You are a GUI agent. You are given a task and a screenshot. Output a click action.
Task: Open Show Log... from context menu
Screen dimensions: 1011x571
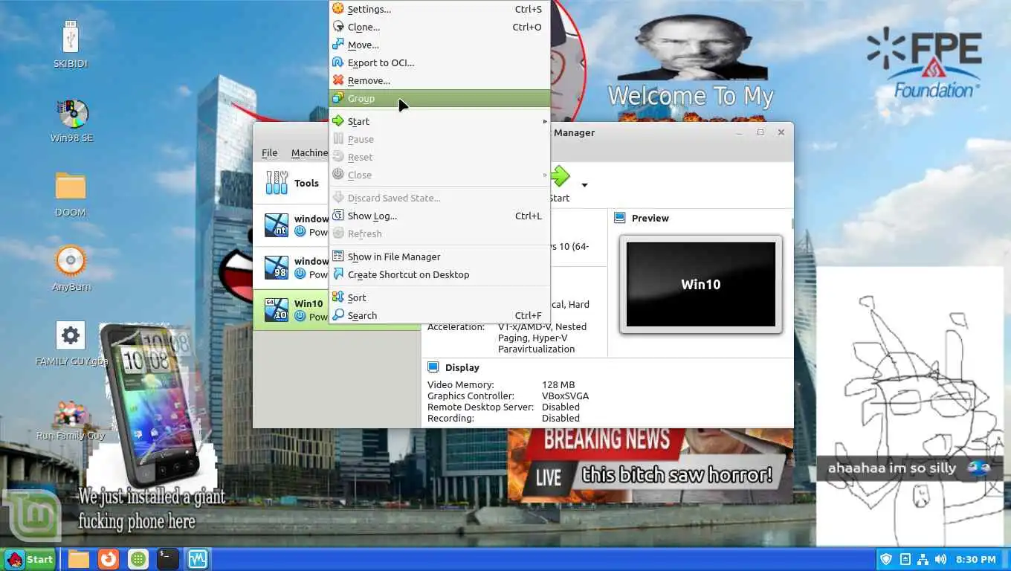pos(439,216)
